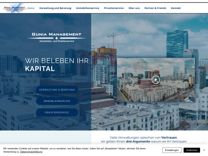Accept cookies with Zustimmen

pos(192,150)
